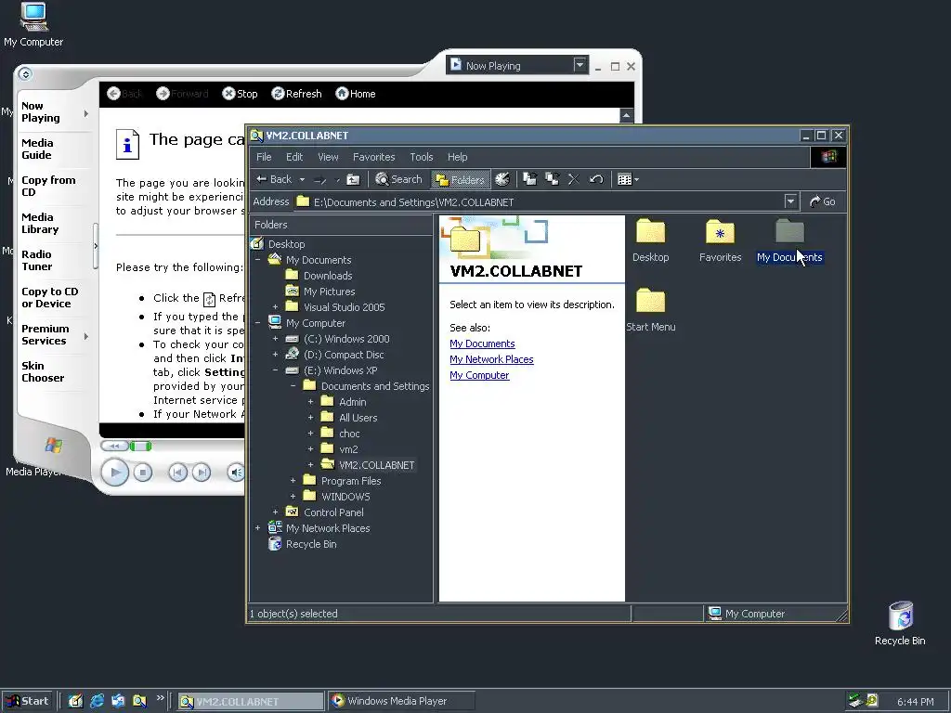Expand the WINDOWS folder node
The image size is (951, 713).
coord(293,496)
